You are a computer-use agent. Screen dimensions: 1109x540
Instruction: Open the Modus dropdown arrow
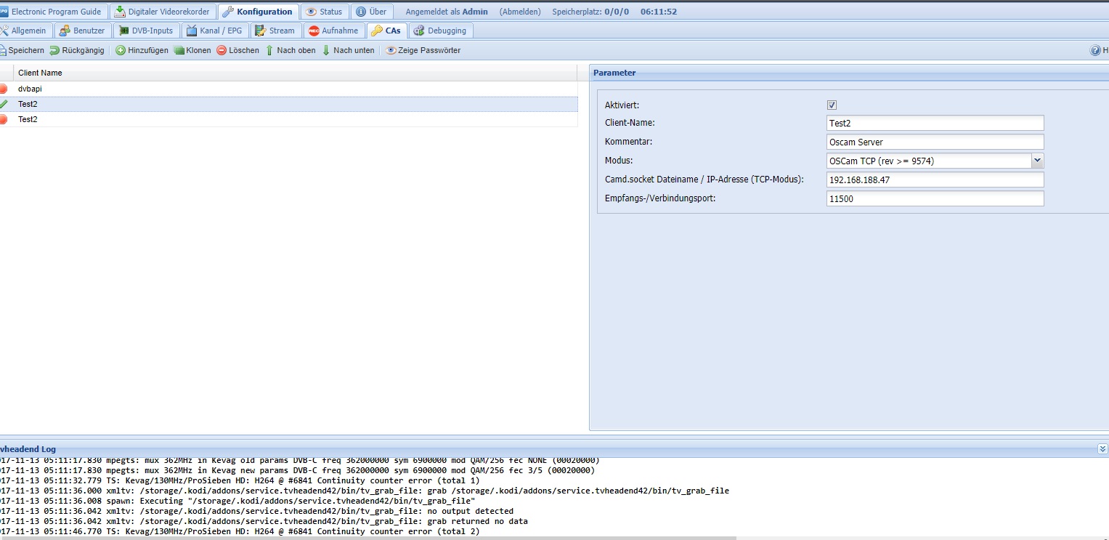pos(1037,161)
